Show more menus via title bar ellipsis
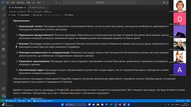 coord(44,3)
